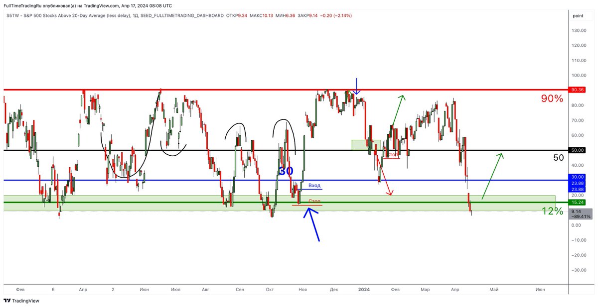Click the Ноя label on time axis
The height and width of the screenshot is (307, 598).
click(x=302, y=289)
